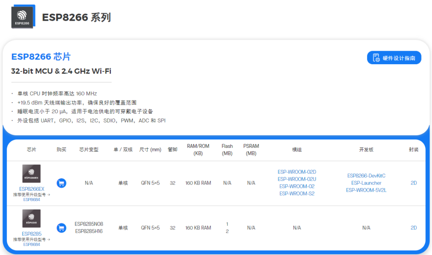Open the ESP-WROOM-S2 module link
Image resolution: width=432 pixels, height=255 pixels.
click(x=297, y=193)
